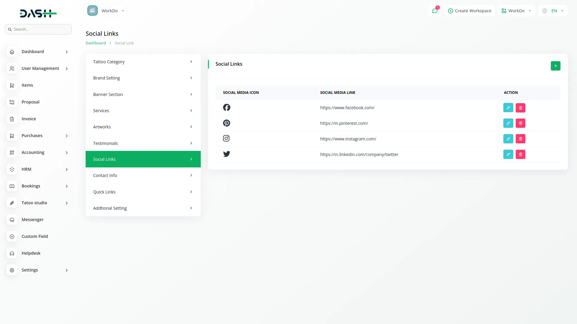The height and width of the screenshot is (324, 577).
Task: Open the Artworks section
Action: click(143, 127)
